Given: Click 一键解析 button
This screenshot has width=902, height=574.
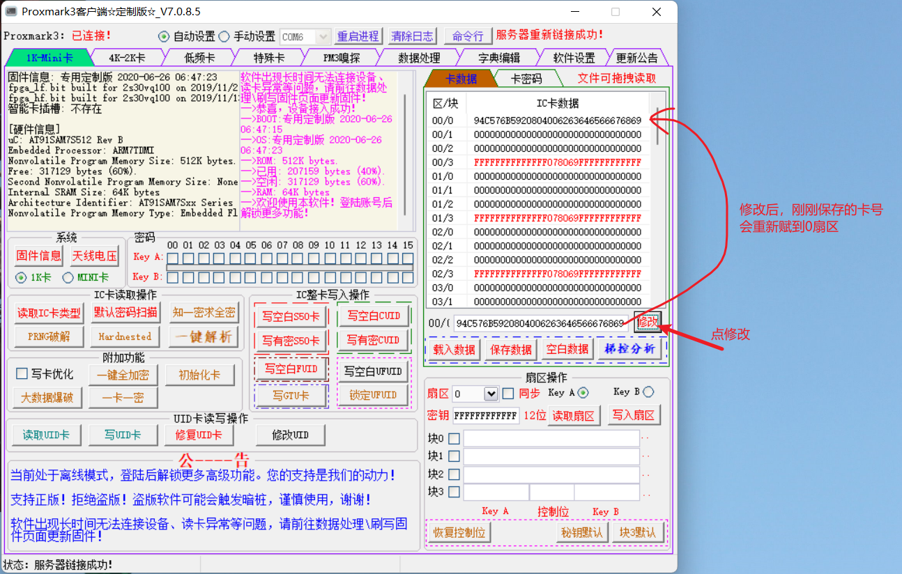Looking at the screenshot, I should 204,336.
